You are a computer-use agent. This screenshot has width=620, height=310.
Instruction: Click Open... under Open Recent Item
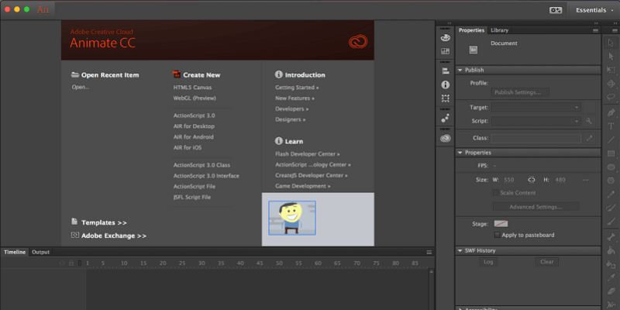click(x=81, y=87)
